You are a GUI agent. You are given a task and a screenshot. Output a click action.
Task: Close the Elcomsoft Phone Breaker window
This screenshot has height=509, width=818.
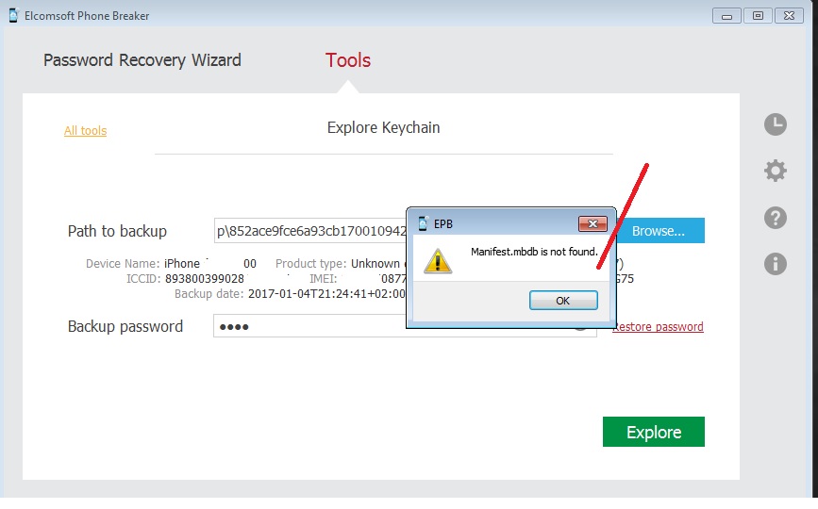click(x=790, y=16)
